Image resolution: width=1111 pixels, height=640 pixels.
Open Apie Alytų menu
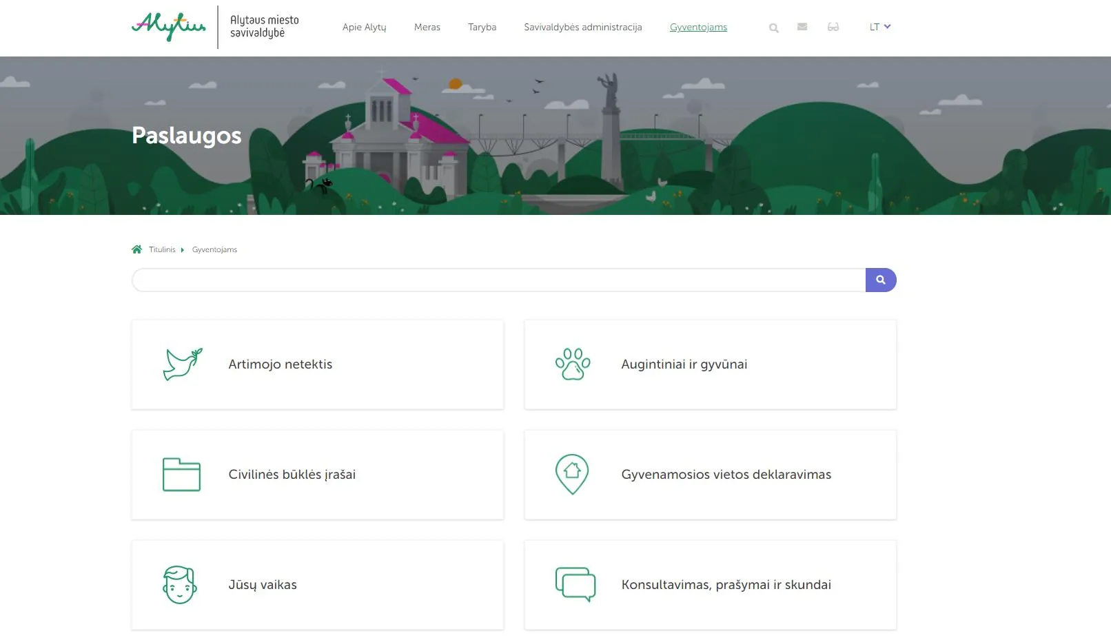point(364,28)
